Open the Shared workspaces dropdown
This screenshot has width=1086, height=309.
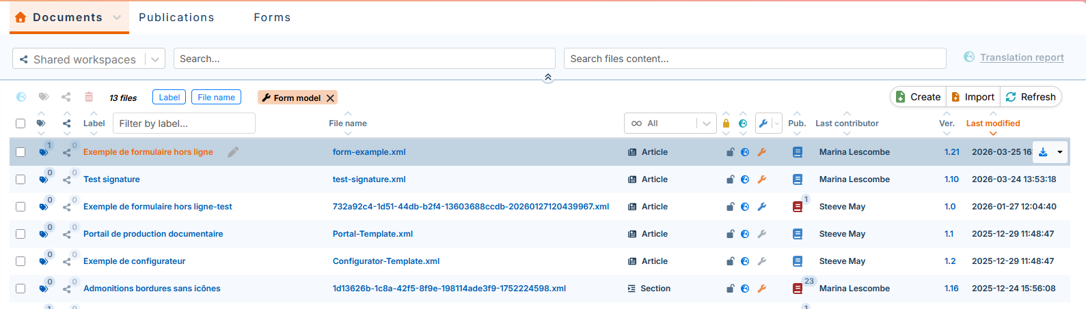[x=89, y=59]
